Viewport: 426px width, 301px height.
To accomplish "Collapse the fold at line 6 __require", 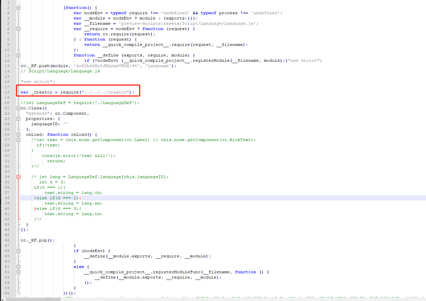I will coord(18,29).
